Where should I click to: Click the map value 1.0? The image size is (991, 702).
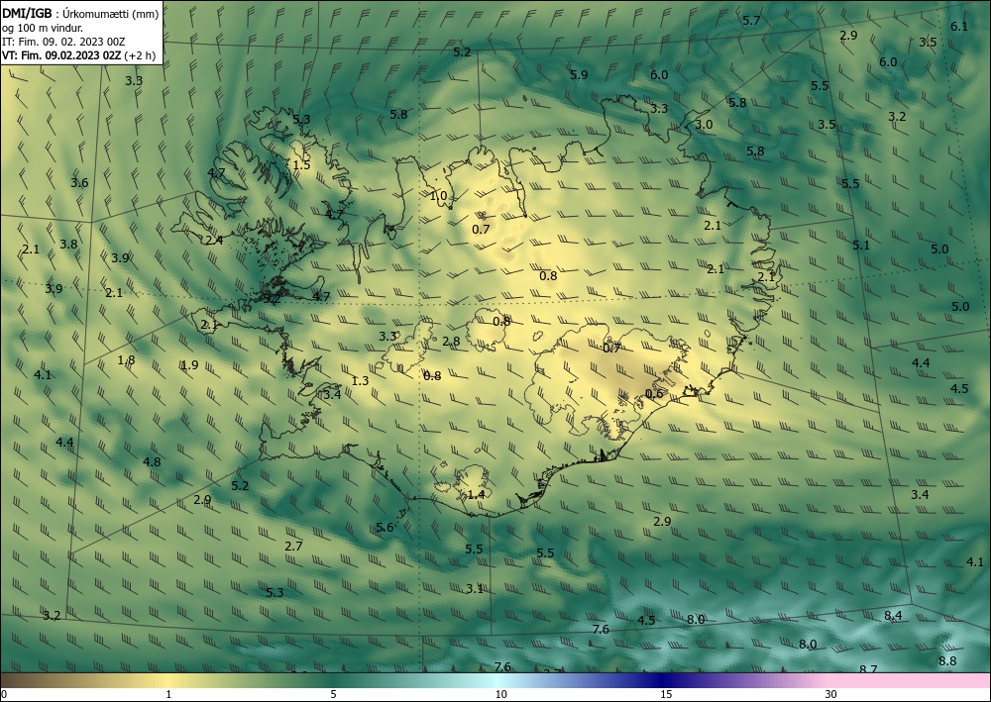coord(439,196)
